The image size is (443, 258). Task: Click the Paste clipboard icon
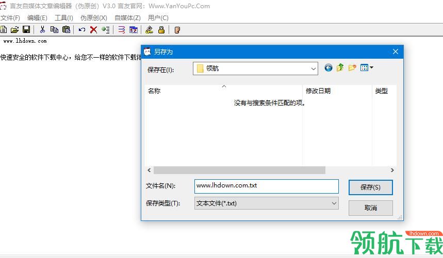tap(66, 29)
